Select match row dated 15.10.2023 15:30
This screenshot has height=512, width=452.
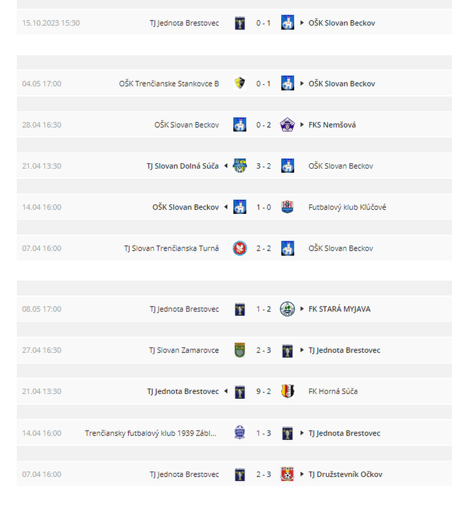[x=234, y=22]
